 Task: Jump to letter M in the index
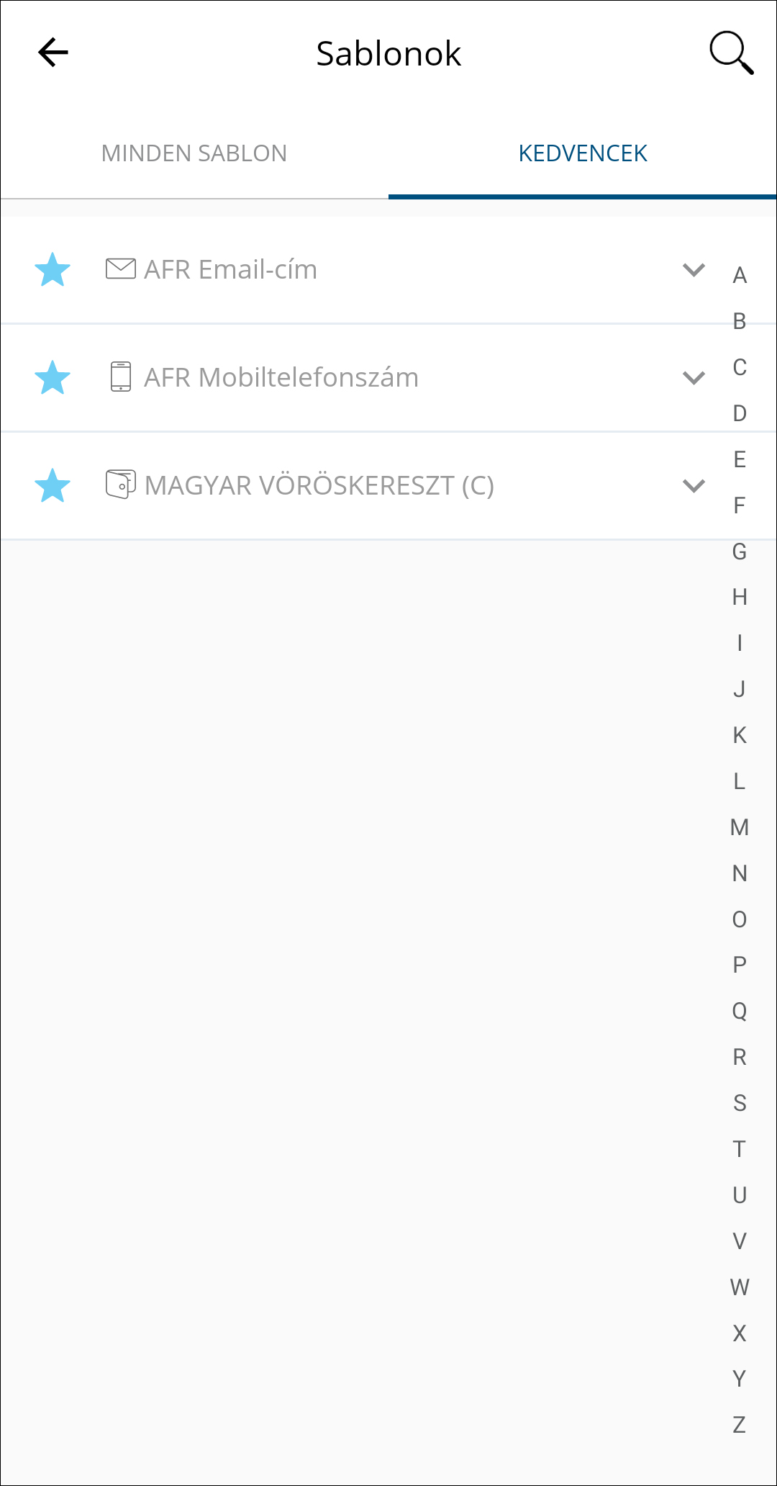pyautogui.click(x=740, y=827)
